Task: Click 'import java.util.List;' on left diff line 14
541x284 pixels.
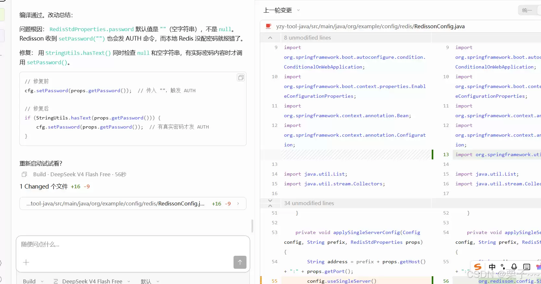Action: point(316,174)
